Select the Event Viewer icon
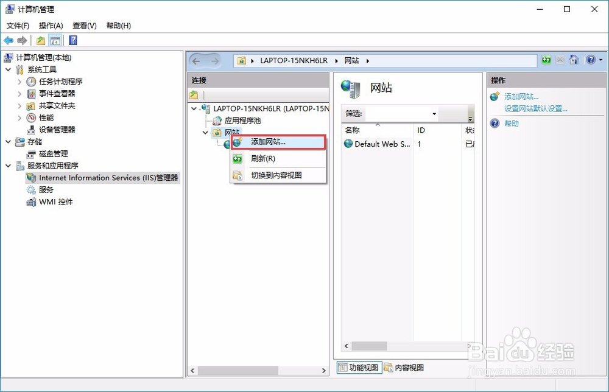Viewport: 609px width, 392px height. (31, 94)
